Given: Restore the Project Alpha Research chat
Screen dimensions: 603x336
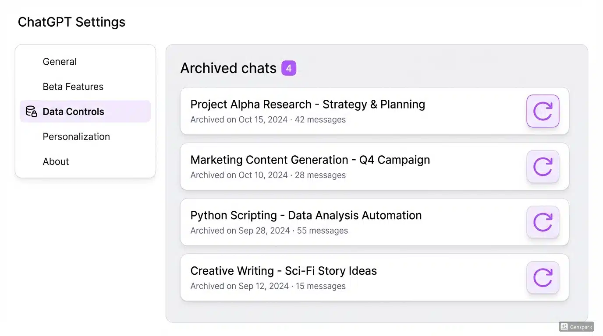Looking at the screenshot, I should [543, 111].
